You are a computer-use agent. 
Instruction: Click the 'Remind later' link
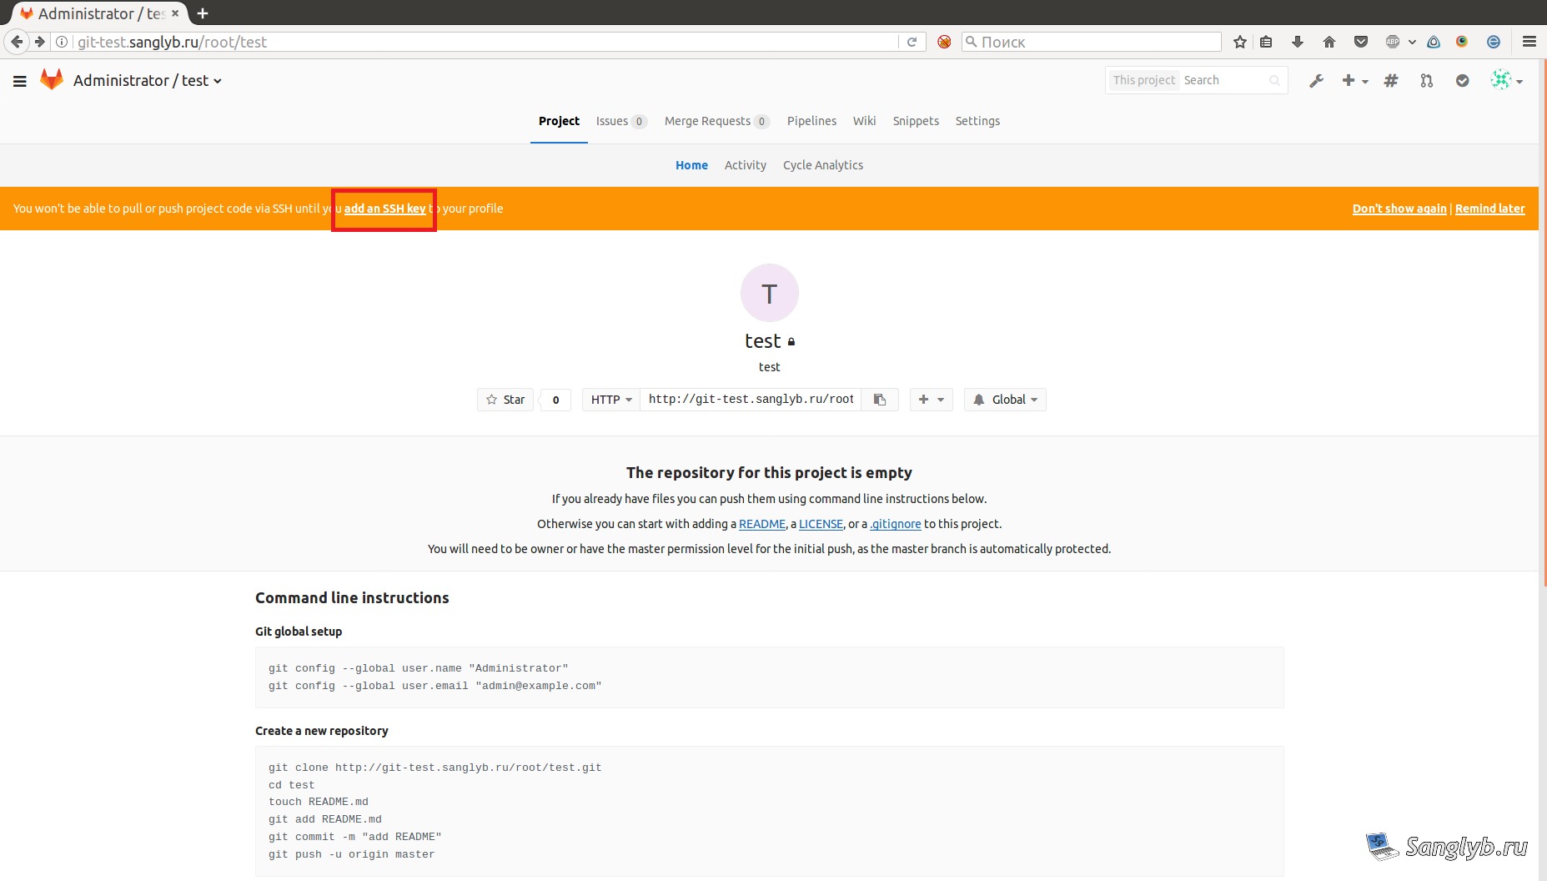click(x=1489, y=209)
